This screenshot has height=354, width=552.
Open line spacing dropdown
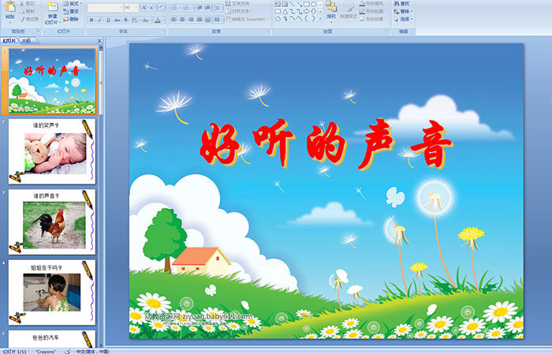(218, 7)
